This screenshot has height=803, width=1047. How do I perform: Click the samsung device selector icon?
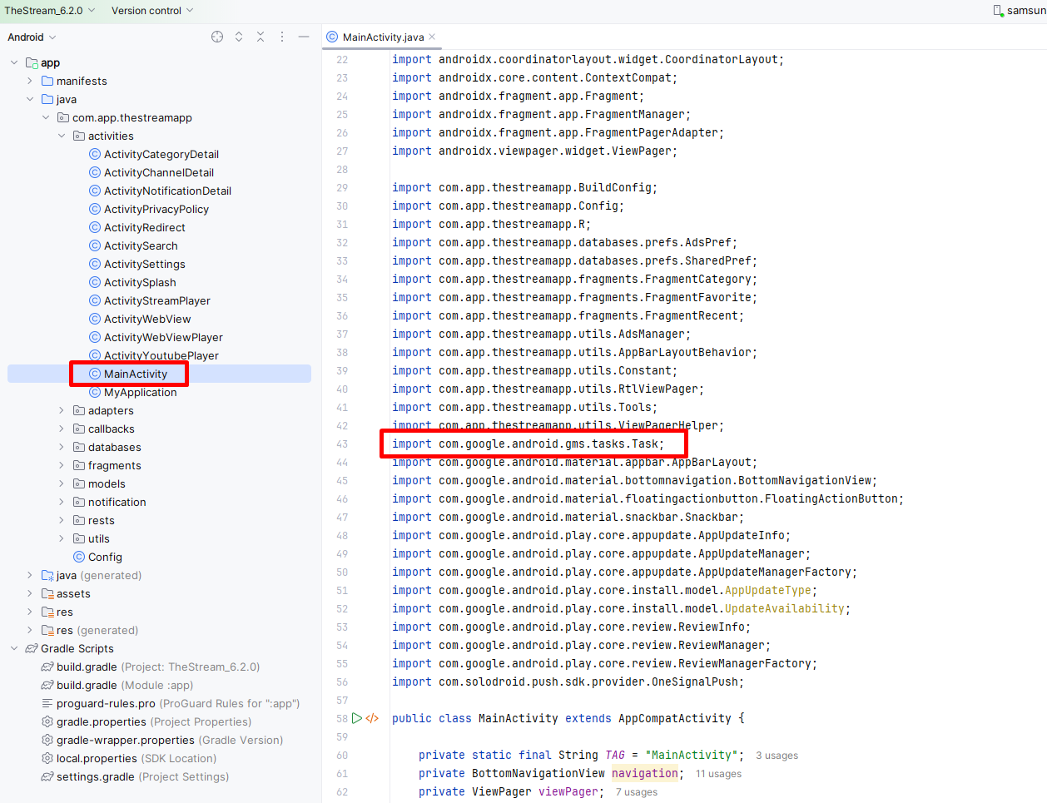pyautogui.click(x=998, y=11)
